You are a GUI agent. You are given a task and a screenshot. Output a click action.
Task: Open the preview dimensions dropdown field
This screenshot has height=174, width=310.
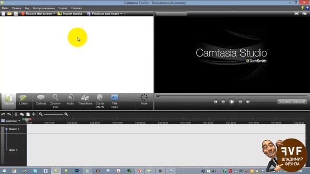pos(171,14)
